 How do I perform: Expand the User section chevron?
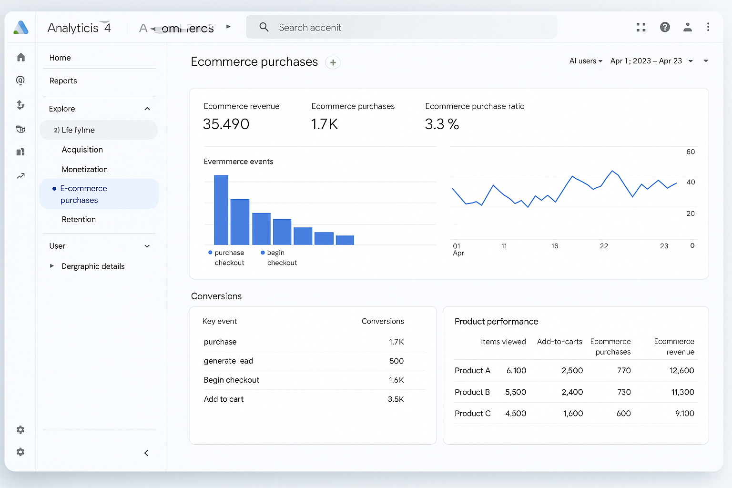(147, 246)
